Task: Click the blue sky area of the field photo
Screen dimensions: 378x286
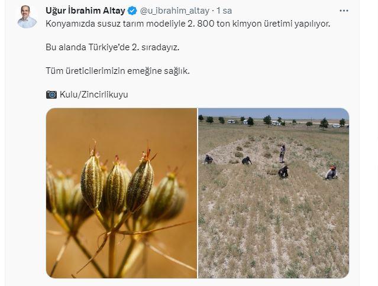Action: 274,113
